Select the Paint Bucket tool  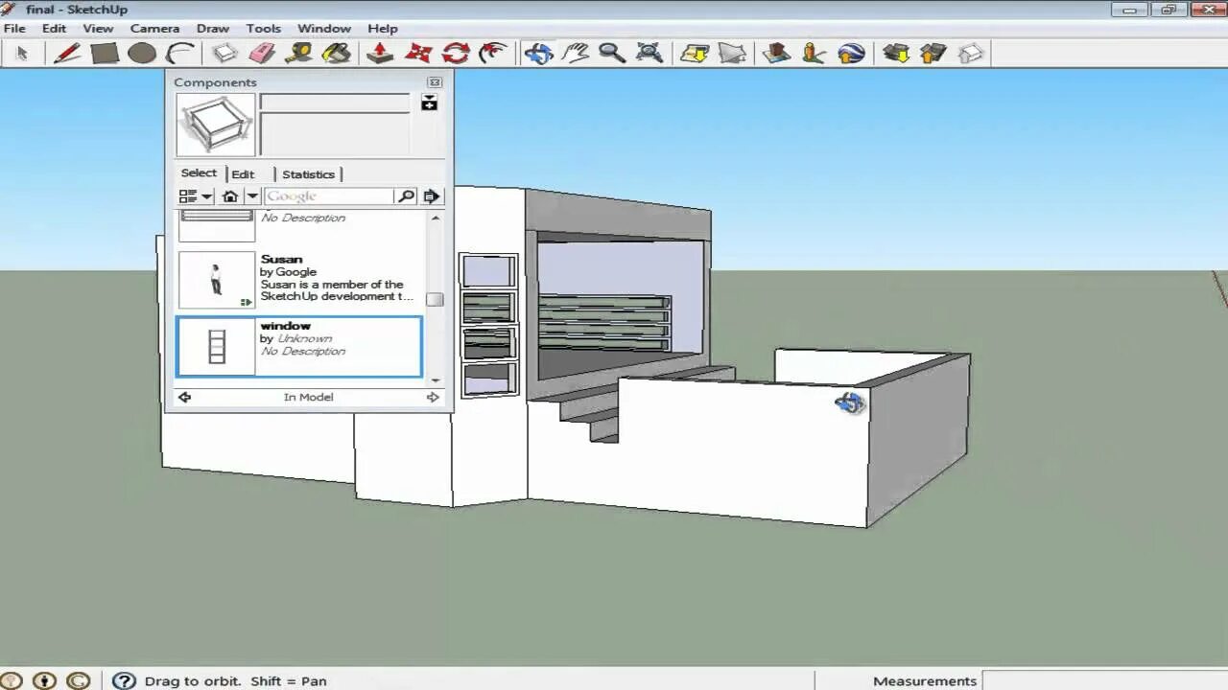point(337,53)
